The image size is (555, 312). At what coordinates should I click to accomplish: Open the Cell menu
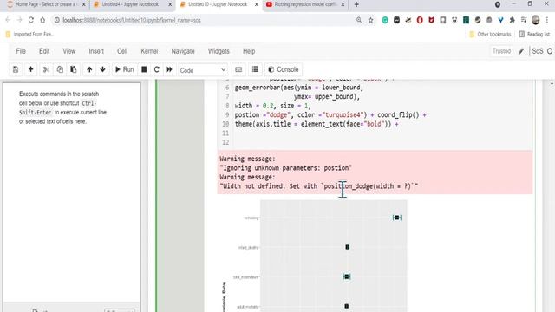(122, 51)
